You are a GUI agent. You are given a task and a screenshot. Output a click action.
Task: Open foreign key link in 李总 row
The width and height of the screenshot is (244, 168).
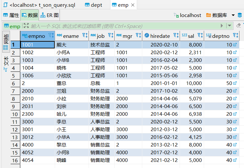235,122
